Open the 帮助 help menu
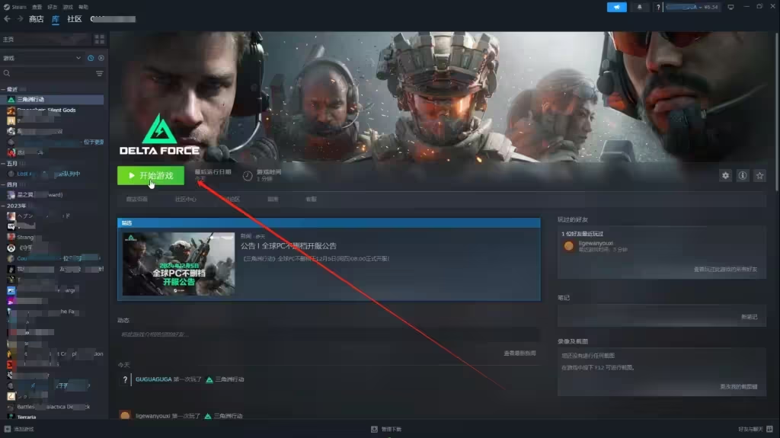The image size is (780, 438). click(x=83, y=7)
